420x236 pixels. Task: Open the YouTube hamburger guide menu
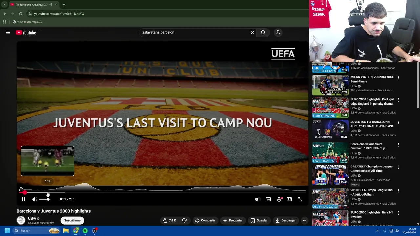[x=8, y=32]
